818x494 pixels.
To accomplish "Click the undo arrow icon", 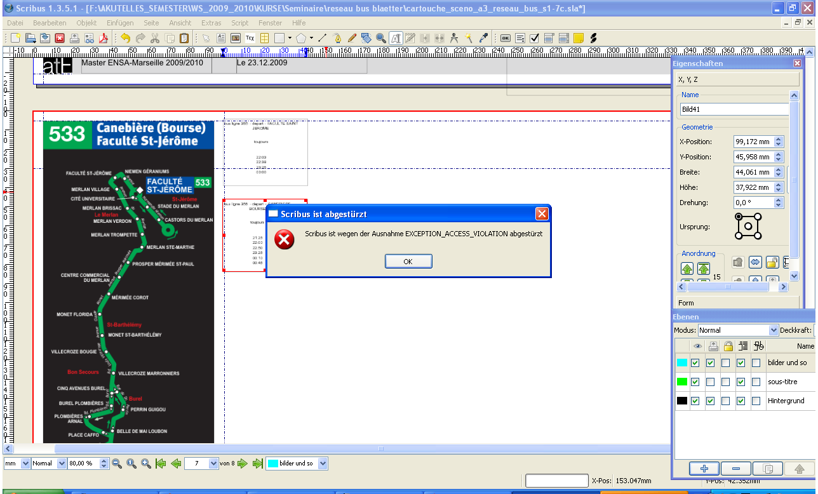I will 125,38.
